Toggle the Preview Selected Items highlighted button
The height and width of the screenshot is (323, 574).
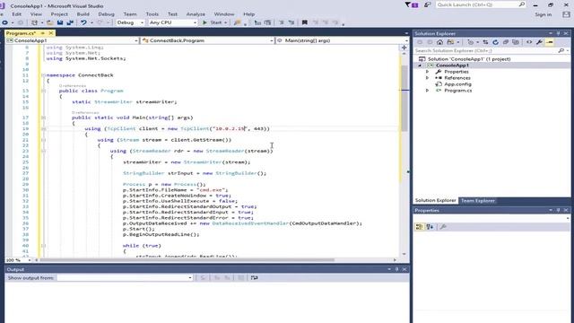tap(550, 42)
